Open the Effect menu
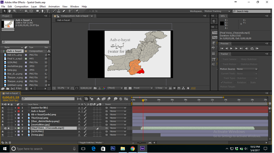This screenshot has height=153, width=274. click(42, 6)
